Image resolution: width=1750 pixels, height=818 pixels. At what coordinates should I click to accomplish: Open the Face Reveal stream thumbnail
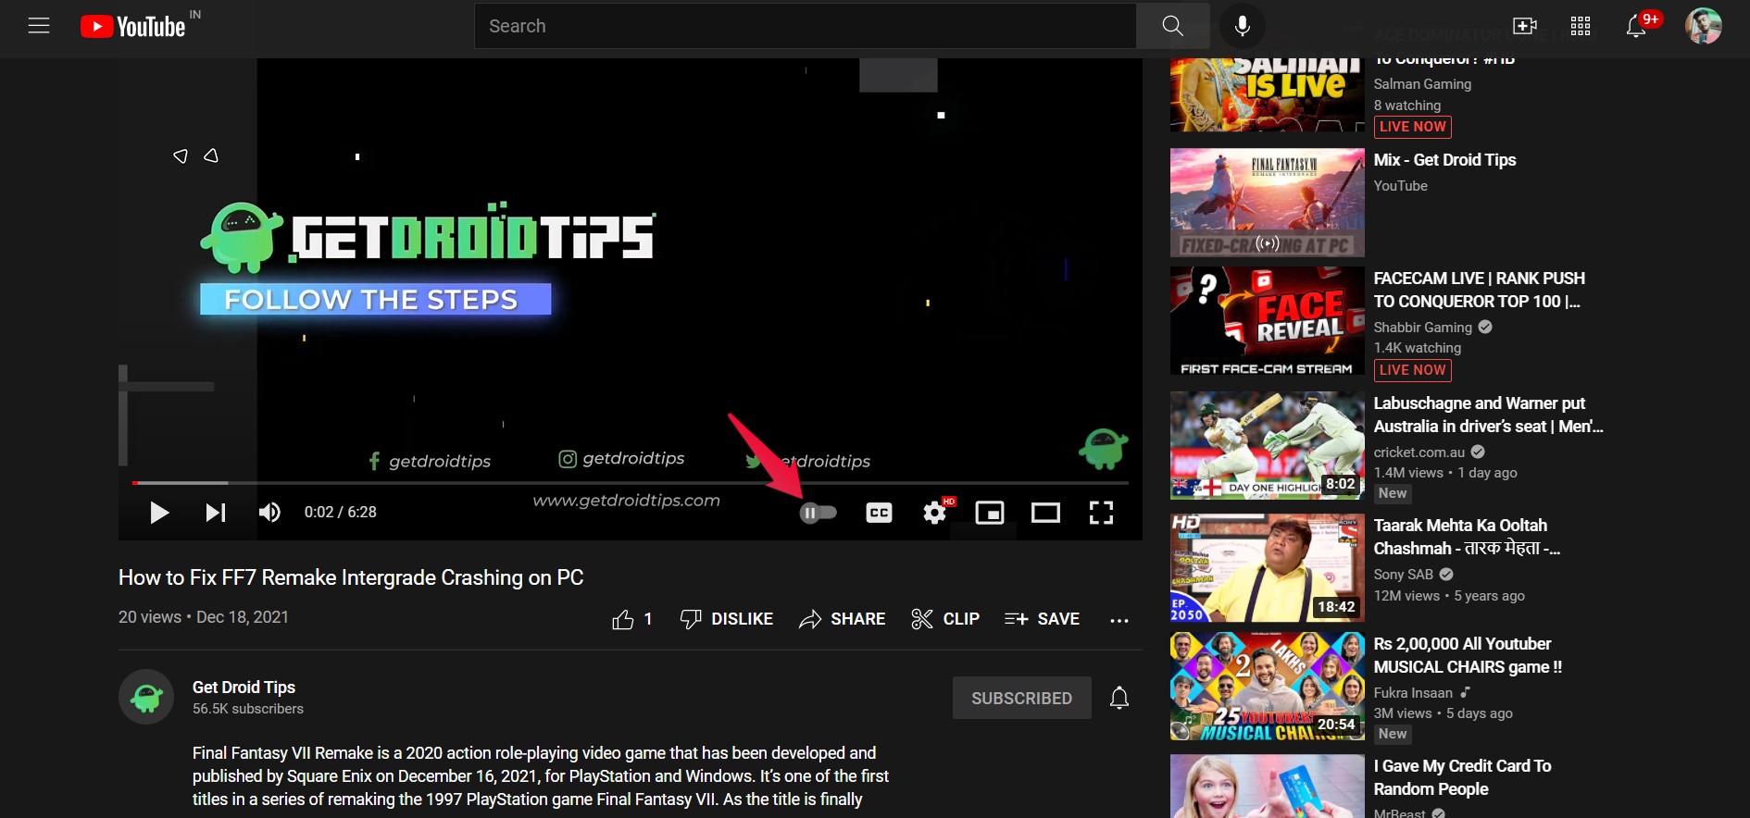point(1268,321)
